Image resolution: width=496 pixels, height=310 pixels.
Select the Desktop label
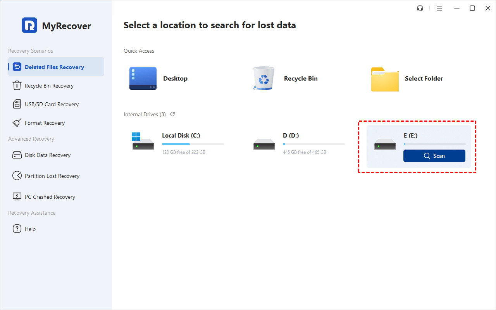tap(175, 79)
